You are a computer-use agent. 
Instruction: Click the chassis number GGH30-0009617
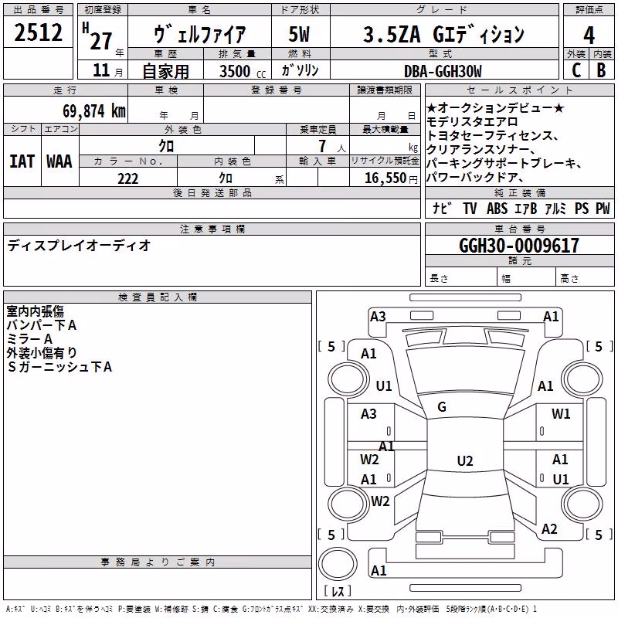tap(519, 246)
